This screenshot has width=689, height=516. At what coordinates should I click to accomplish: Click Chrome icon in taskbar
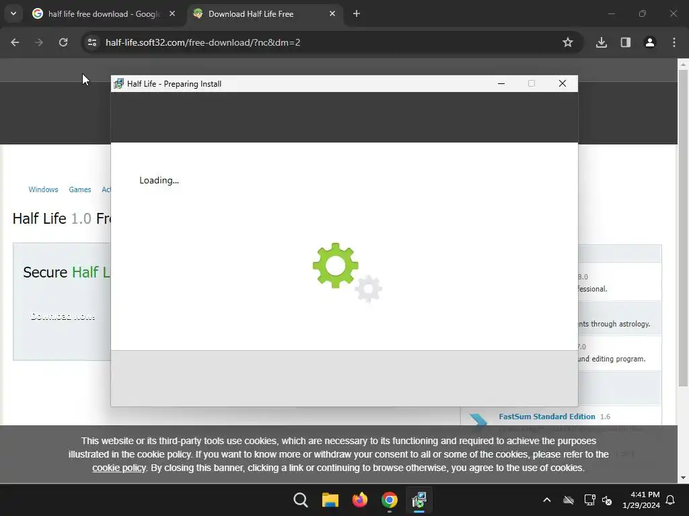click(390, 500)
